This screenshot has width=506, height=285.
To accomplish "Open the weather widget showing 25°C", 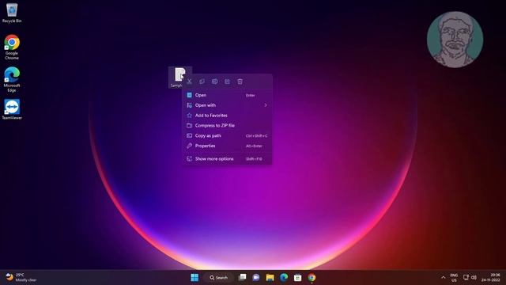I will coord(21,278).
